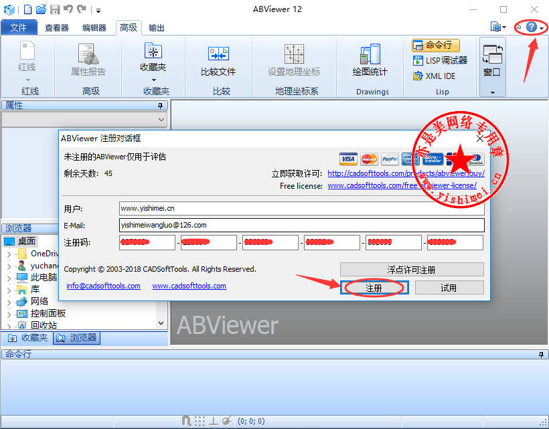Click the PayPal payment icon
The image size is (549, 429).
pyautogui.click(x=390, y=159)
